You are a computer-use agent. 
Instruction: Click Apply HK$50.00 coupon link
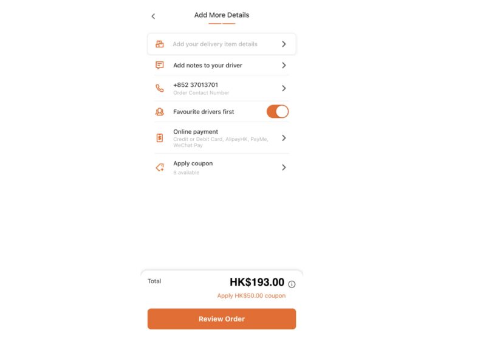pyautogui.click(x=252, y=296)
